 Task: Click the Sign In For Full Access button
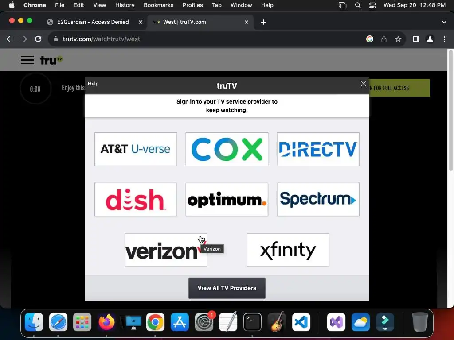click(x=399, y=88)
